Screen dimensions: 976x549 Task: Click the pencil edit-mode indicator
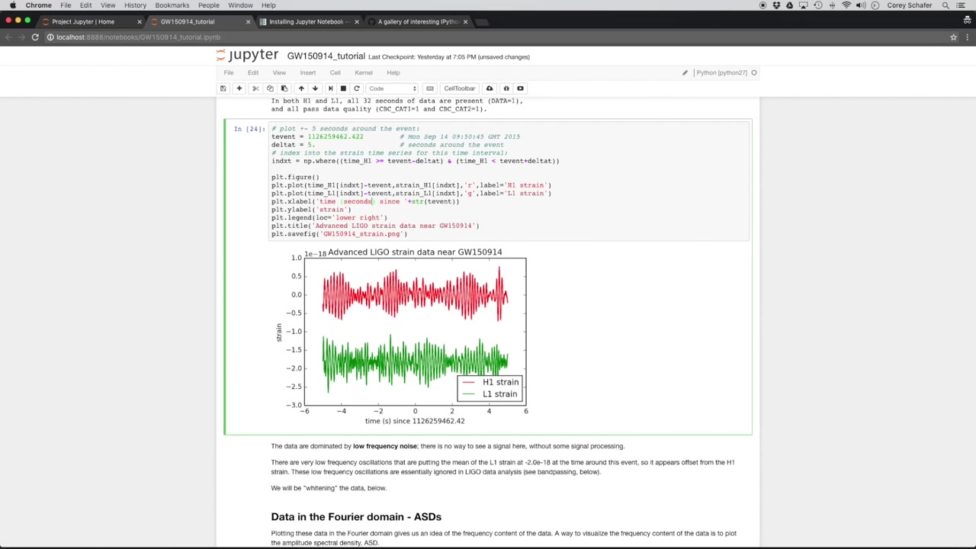[x=685, y=72]
